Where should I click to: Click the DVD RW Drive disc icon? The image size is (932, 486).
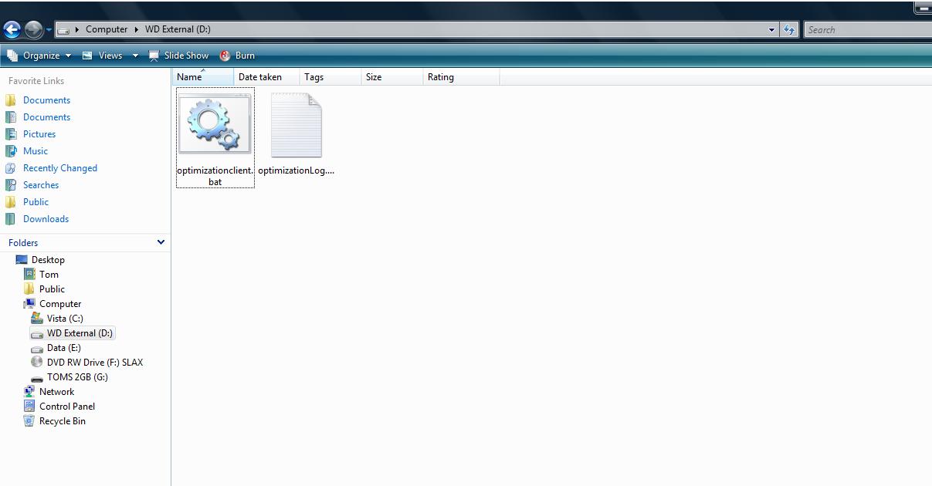click(37, 363)
